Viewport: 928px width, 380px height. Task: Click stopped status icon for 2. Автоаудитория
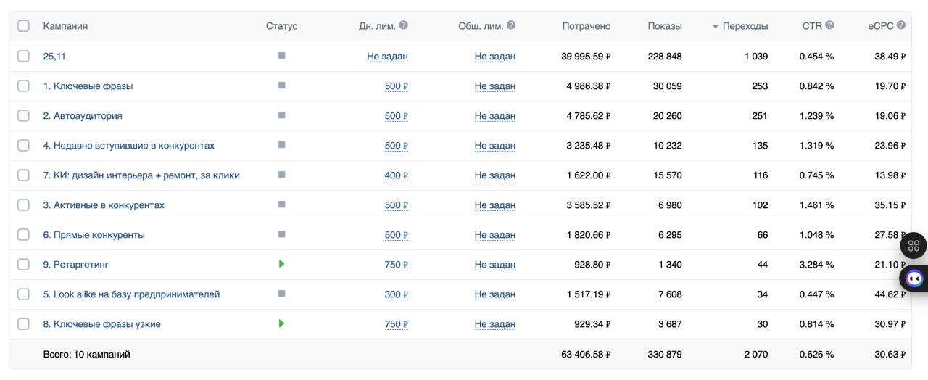click(281, 115)
